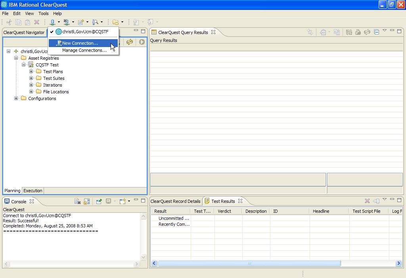Click the grayed-out import toolbar icon
Viewport: 406px width, 278px height.
coord(136,22)
